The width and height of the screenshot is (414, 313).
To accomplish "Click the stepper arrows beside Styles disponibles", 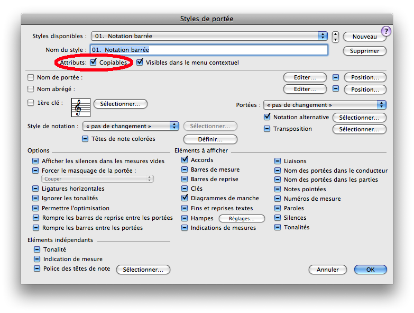I will pos(335,37).
